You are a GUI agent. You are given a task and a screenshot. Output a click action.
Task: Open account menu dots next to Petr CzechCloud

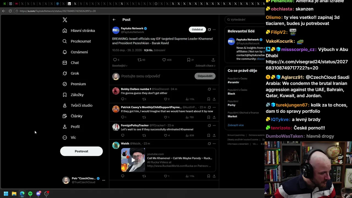[104, 180]
